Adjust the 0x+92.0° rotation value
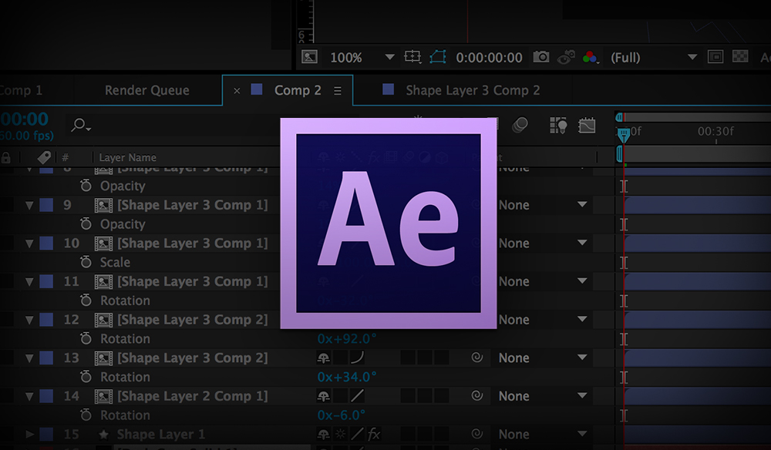The image size is (771, 450). tap(348, 338)
